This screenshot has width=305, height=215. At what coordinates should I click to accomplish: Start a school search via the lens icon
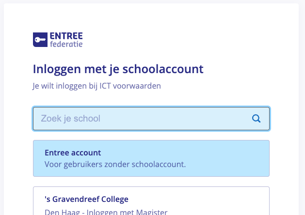256,118
